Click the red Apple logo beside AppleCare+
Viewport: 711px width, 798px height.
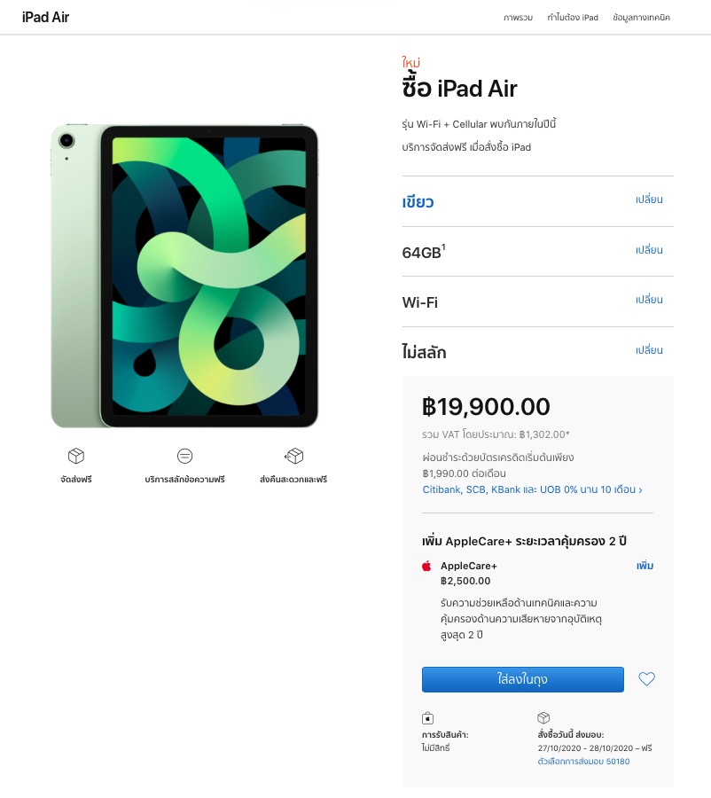click(427, 566)
